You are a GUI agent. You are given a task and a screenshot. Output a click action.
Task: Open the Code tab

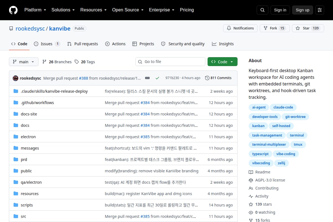click(19, 44)
